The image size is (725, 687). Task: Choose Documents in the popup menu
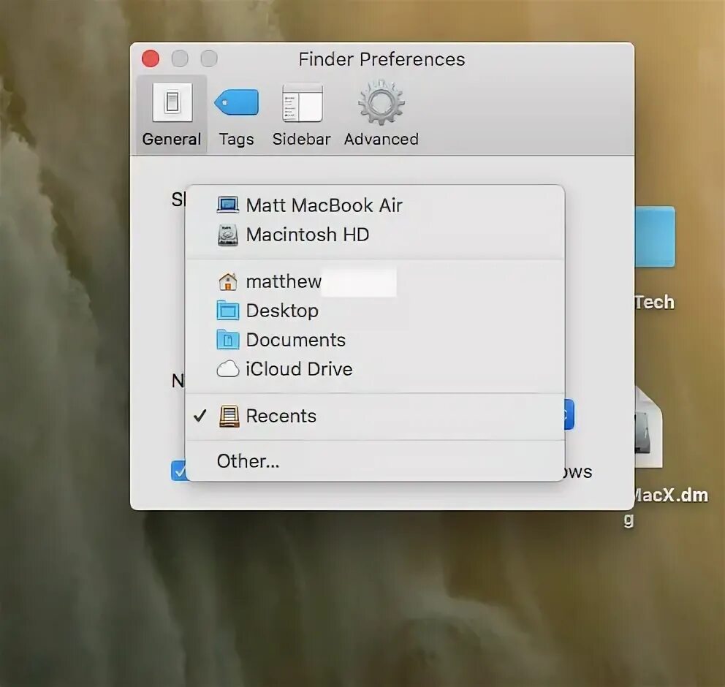tap(374, 340)
